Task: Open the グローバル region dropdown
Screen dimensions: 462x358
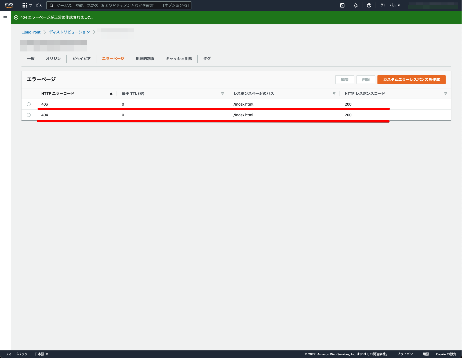Action: tap(390, 5)
